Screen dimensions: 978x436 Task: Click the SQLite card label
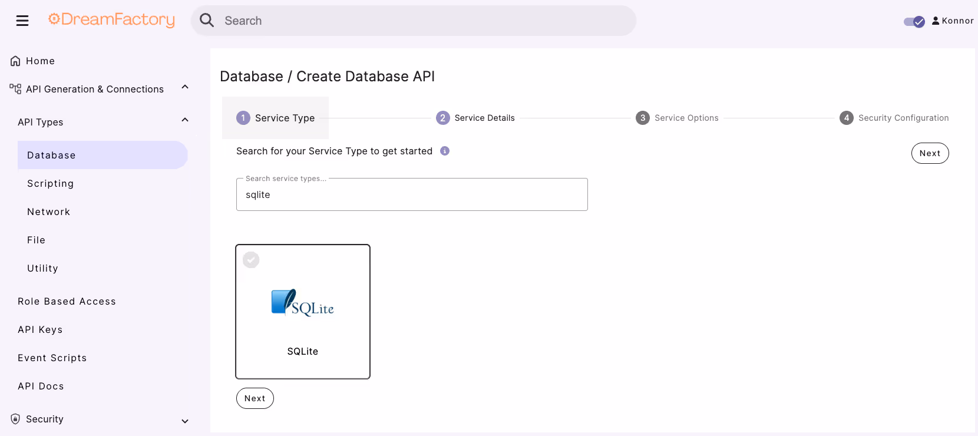(303, 351)
